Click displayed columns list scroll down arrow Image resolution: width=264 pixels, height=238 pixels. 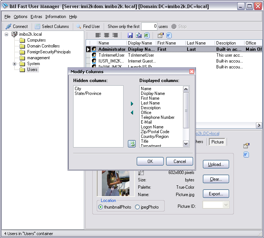pyautogui.click(x=186, y=144)
